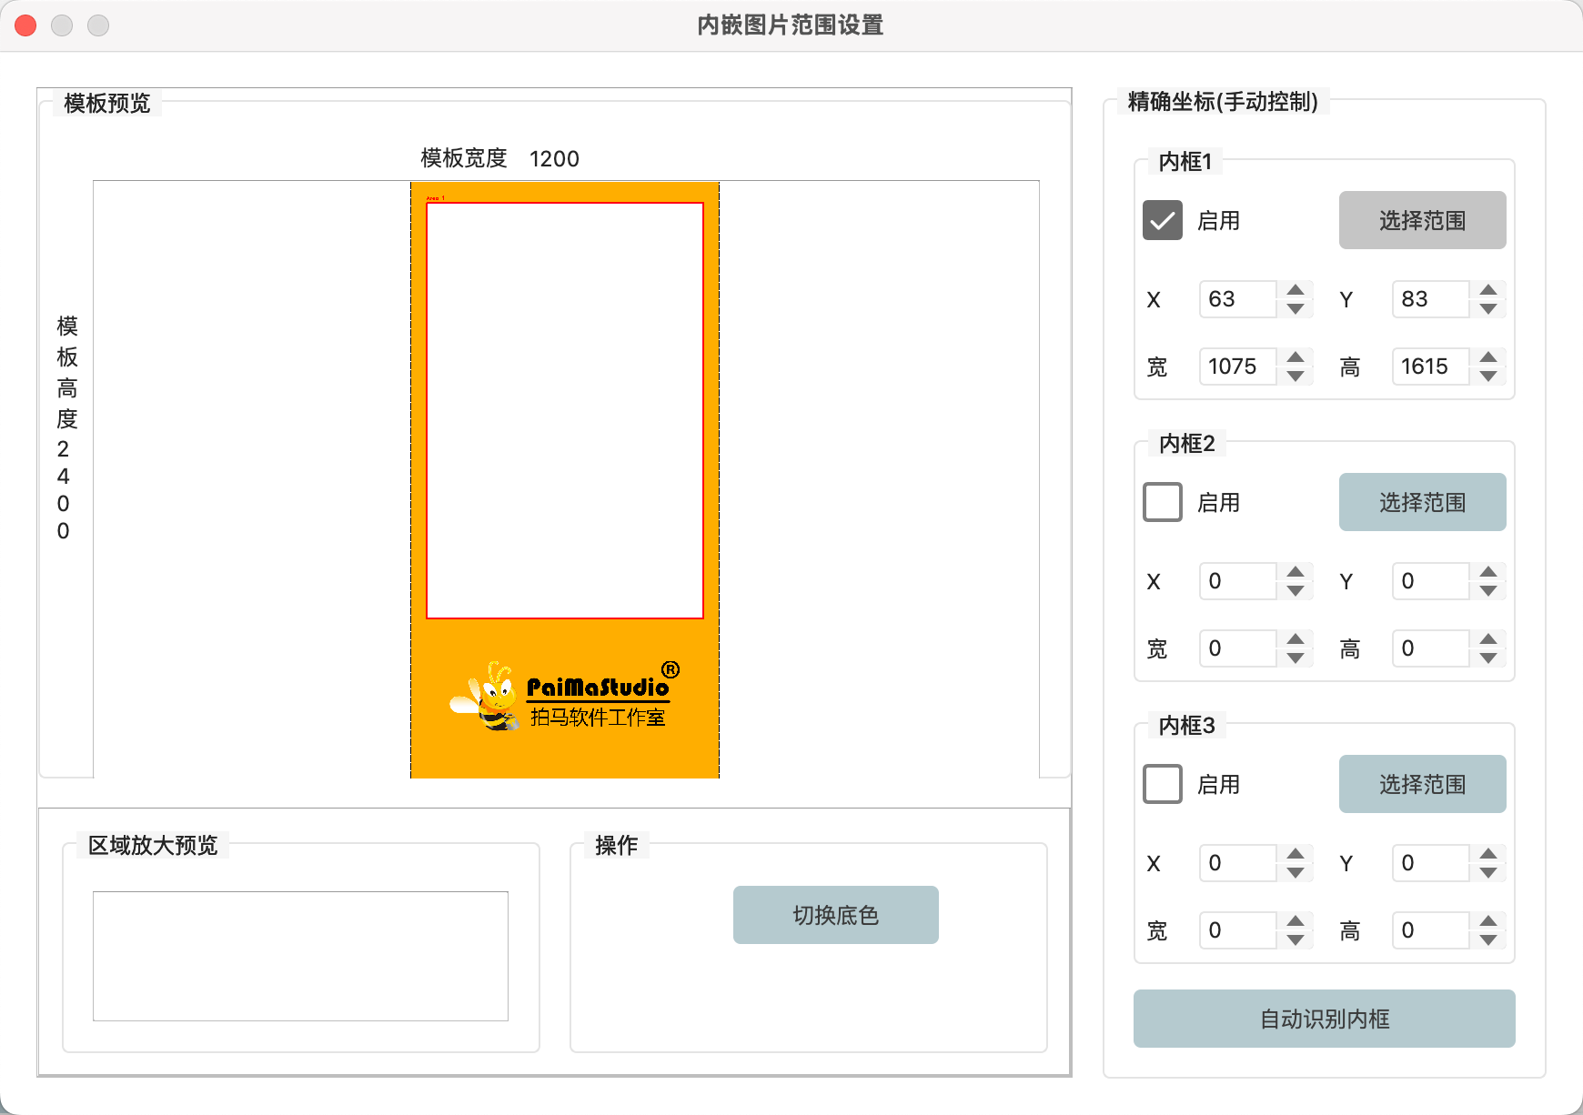This screenshot has height=1115, width=1583.
Task: Increment the X value of 内框1
Action: 1296,289
